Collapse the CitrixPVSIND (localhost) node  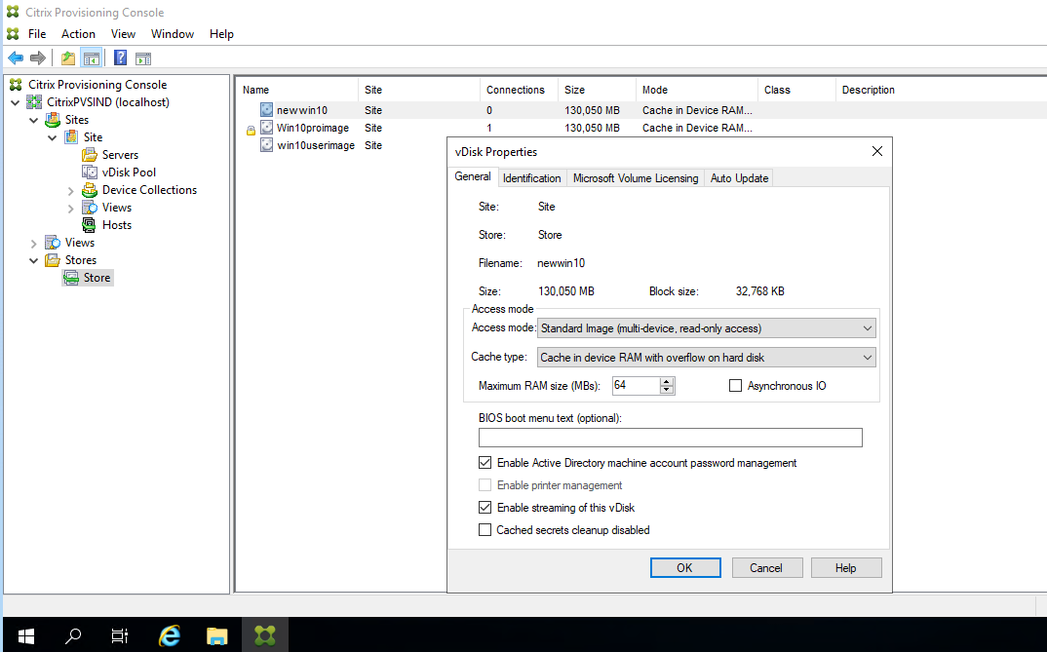click(16, 102)
